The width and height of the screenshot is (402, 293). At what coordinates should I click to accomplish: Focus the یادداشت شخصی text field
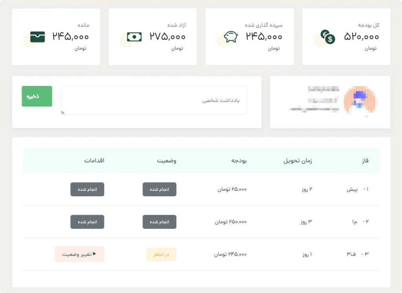coord(154,100)
